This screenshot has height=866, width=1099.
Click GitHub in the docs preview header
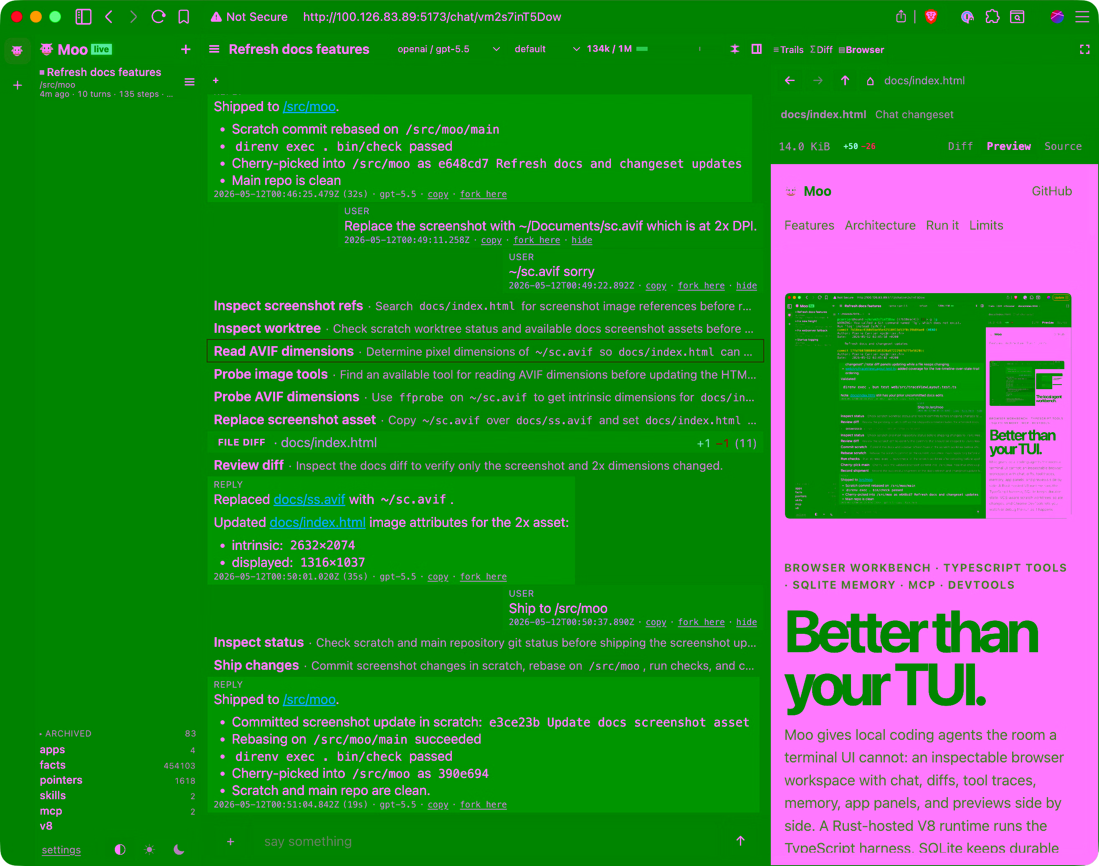point(1052,191)
